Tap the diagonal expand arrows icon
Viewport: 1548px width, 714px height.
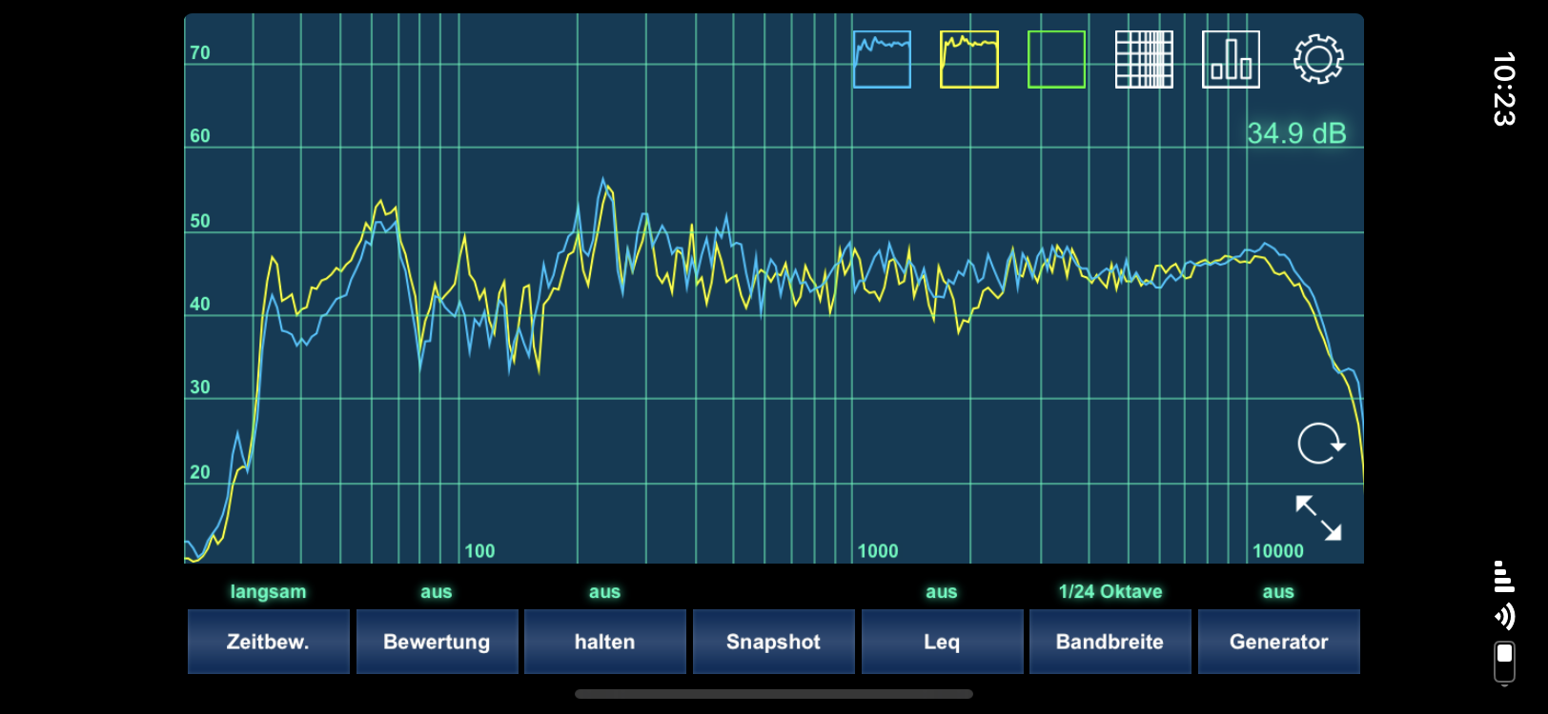coord(1318,518)
